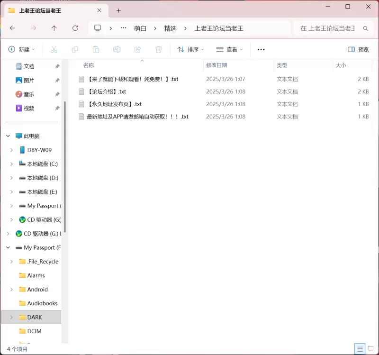The height and width of the screenshot is (355, 379).
Task: Switch to large icons view in status bar
Action: [x=370, y=349]
